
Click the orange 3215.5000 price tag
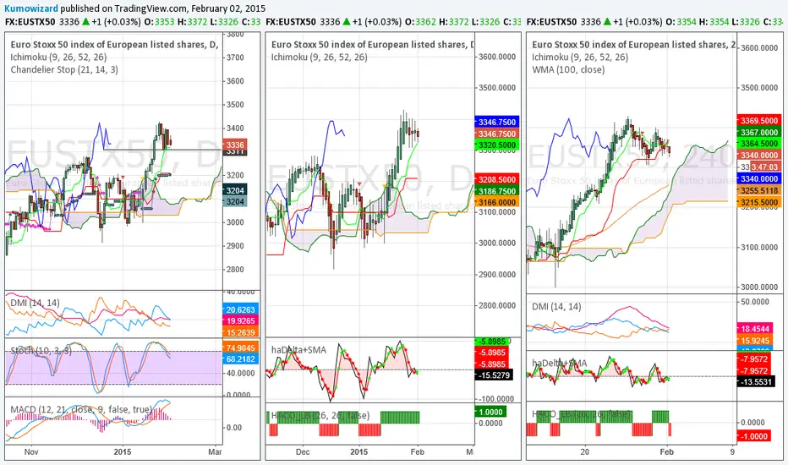point(758,202)
